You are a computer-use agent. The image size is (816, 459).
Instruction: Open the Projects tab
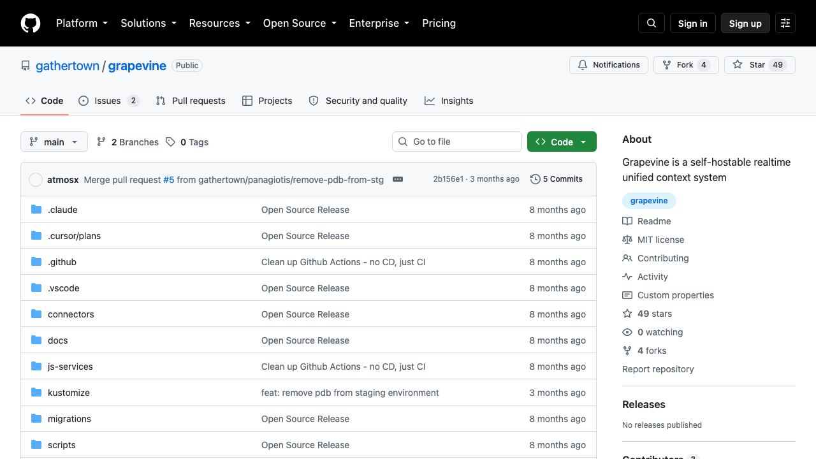tap(267, 101)
